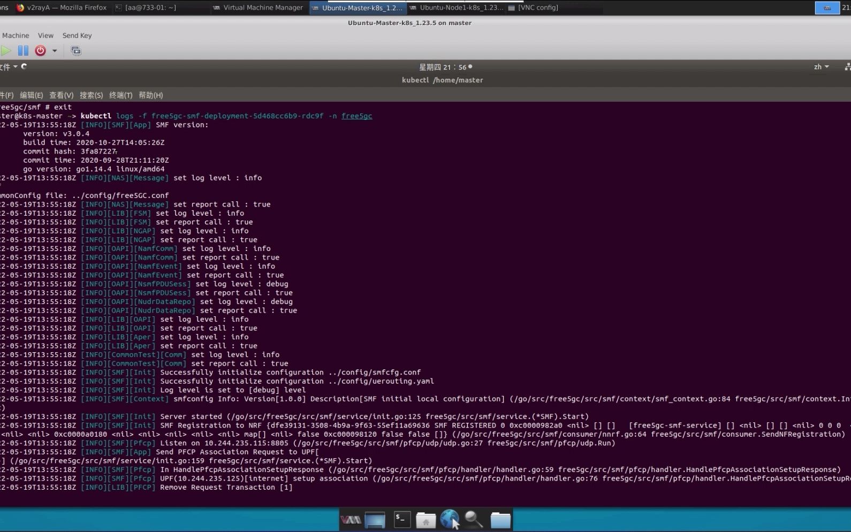
Task: Click the 'build time: 2020-10-27T14:05:26Z' line
Action: point(94,142)
